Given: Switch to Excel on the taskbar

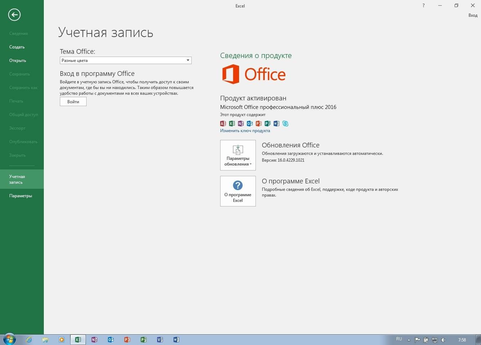Looking at the screenshot, I should click(x=78, y=340).
